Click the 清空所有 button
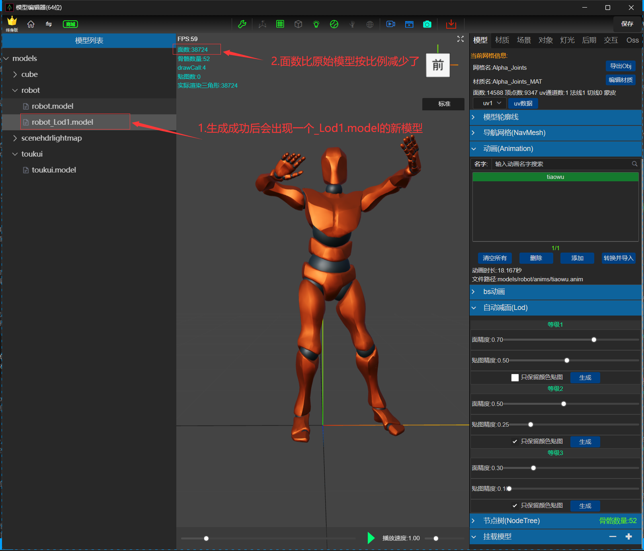 [495, 258]
